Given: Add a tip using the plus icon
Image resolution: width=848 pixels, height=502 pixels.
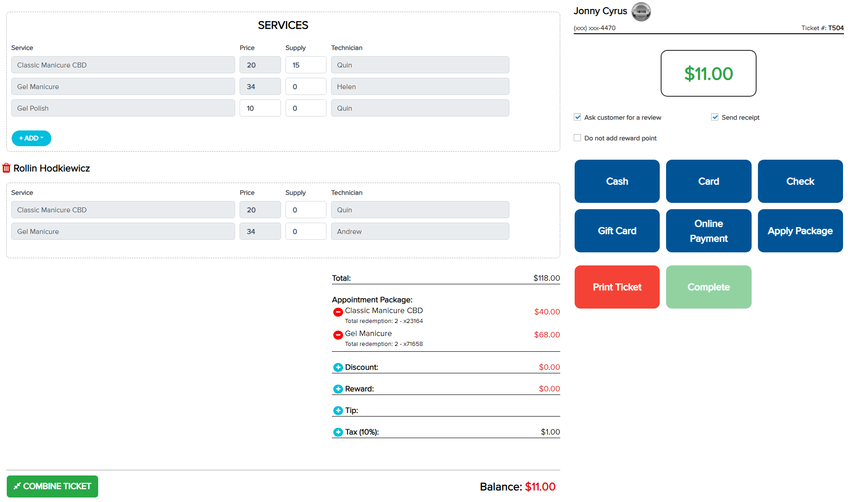Looking at the screenshot, I should (x=338, y=411).
